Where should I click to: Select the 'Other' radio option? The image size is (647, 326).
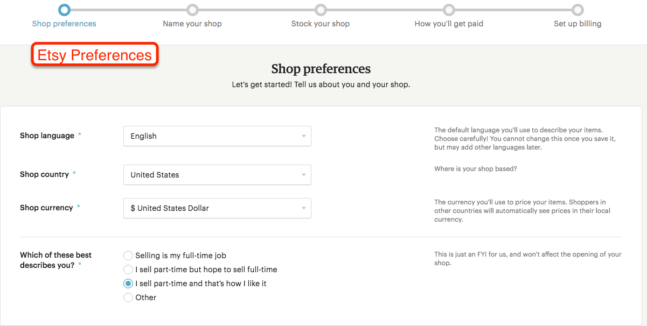(128, 297)
